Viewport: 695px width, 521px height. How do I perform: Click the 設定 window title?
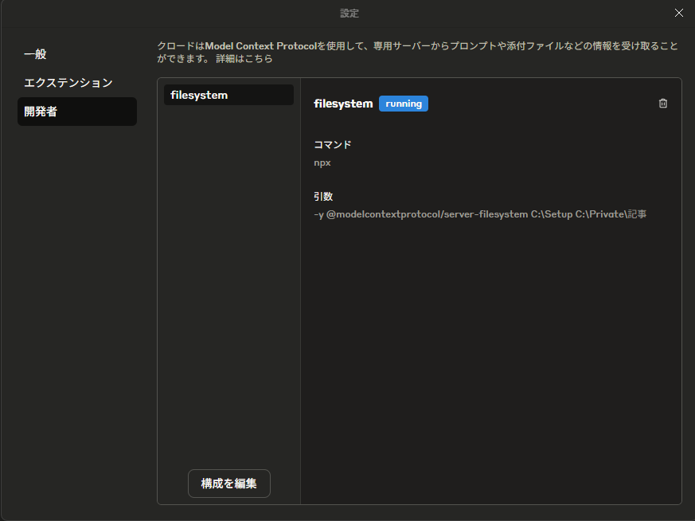tap(349, 13)
